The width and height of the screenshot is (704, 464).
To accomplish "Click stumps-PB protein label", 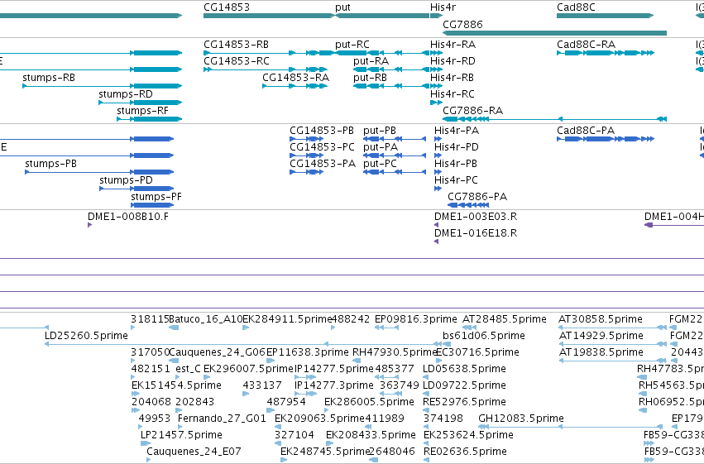I will tap(50, 164).
